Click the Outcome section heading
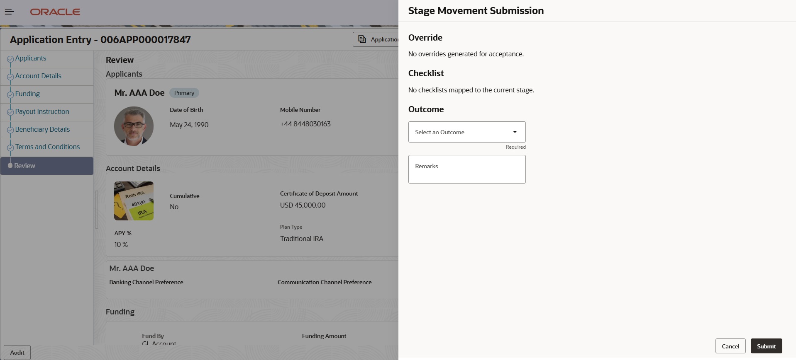796x360 pixels. [x=426, y=109]
